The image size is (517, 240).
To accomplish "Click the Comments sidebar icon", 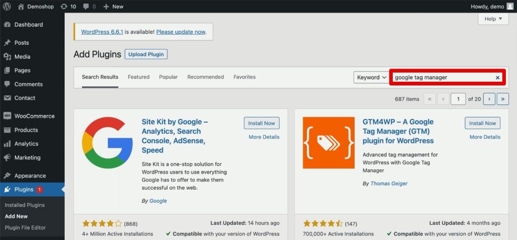I will 7,84.
